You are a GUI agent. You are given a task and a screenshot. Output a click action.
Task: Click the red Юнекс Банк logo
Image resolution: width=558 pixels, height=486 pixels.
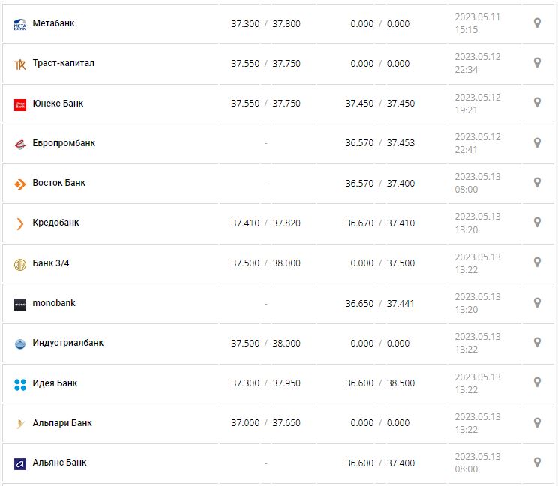(x=20, y=104)
